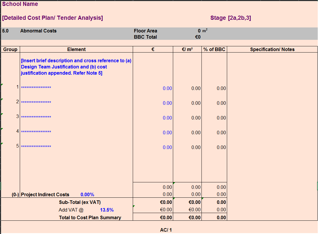Click the Stage [2a,2b,3] heading
318x234 pixels.
click(231, 18)
